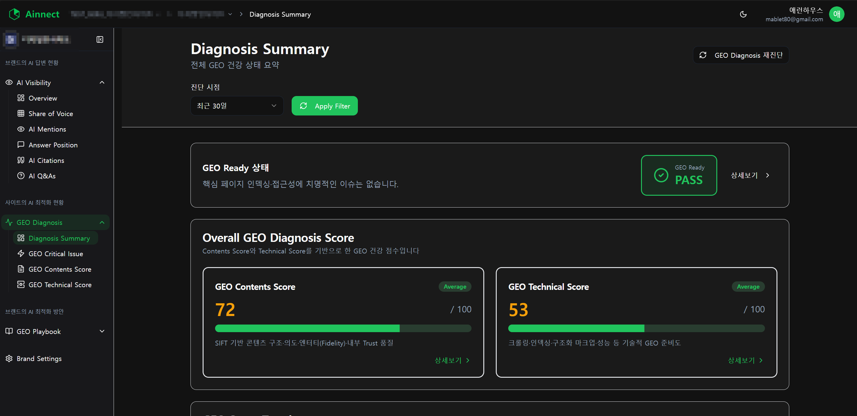Click the AI Q&As question icon
This screenshot has height=416, width=857.
pos(21,176)
